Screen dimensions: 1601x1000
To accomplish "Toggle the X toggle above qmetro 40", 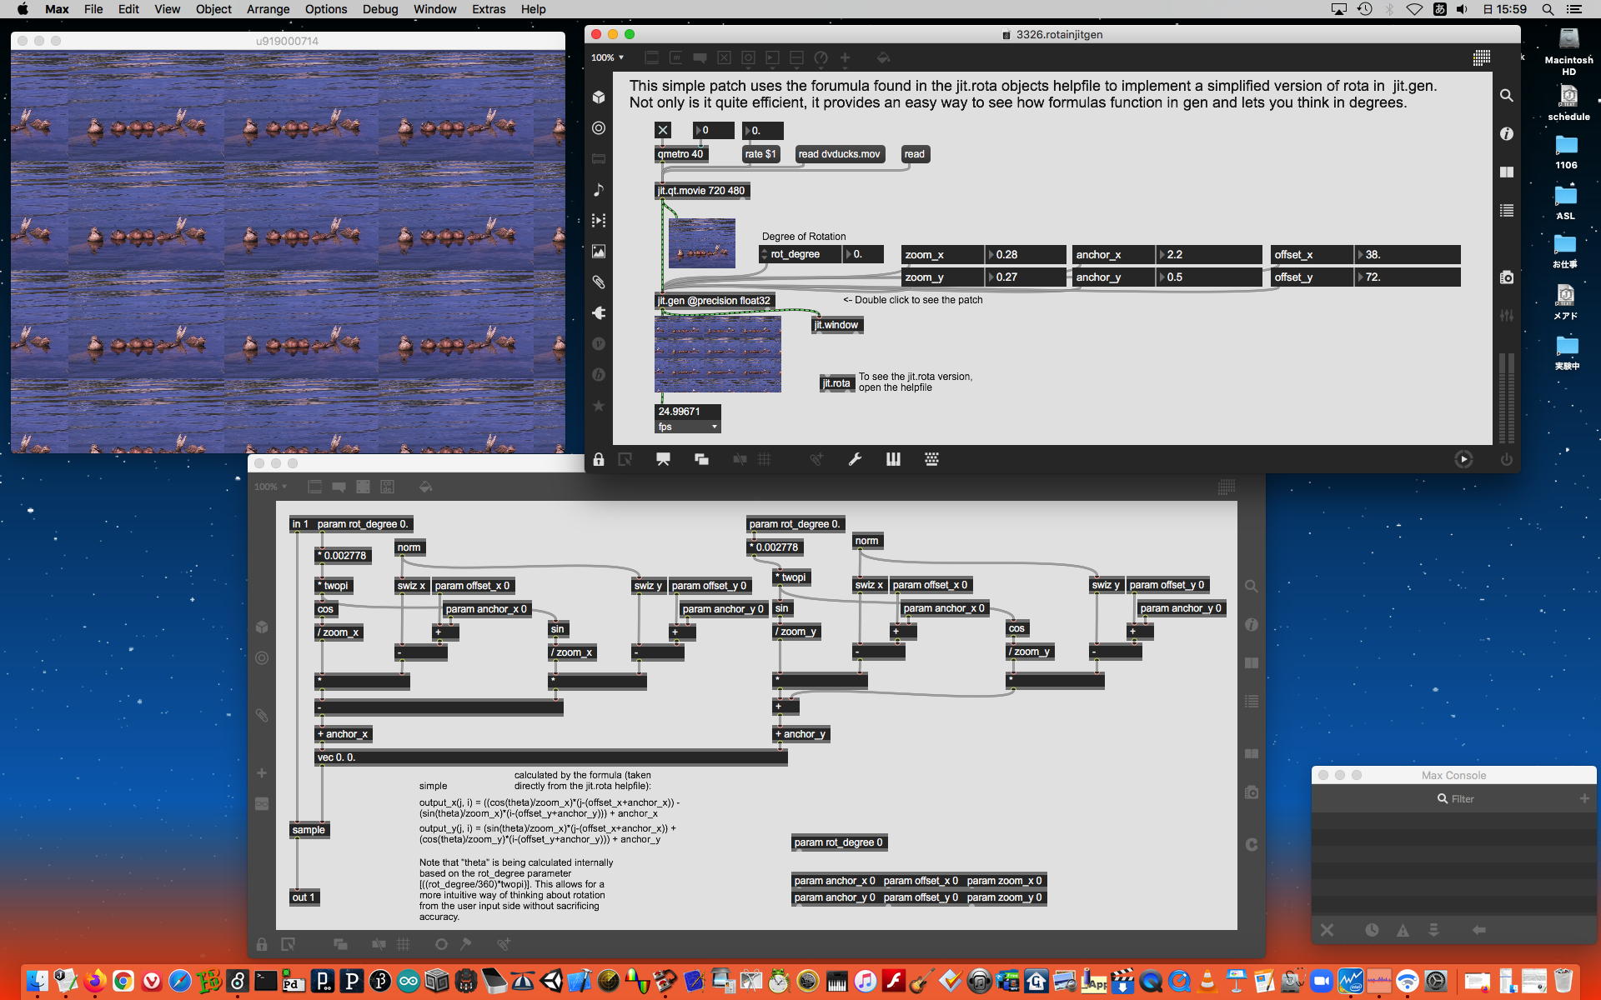I will point(663,130).
